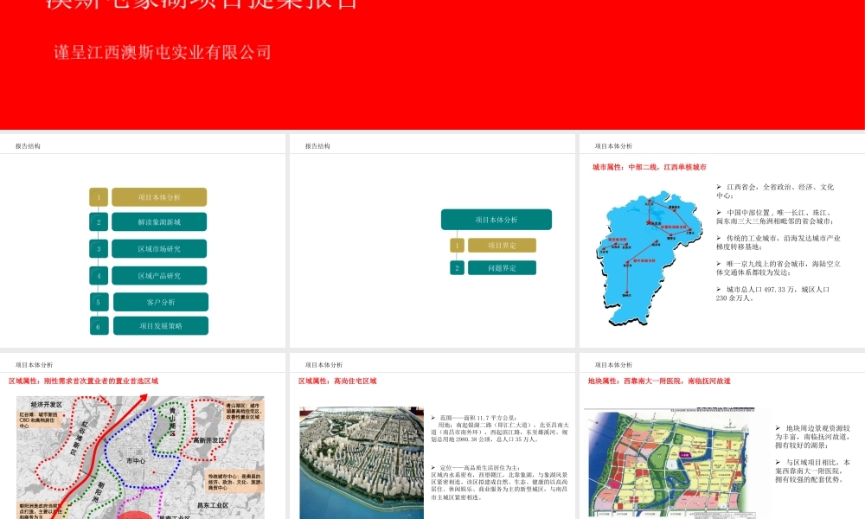Screen dimensions: 865x519
Task: Click '项目本体分析' header above the city map slide
Action: 35,364
